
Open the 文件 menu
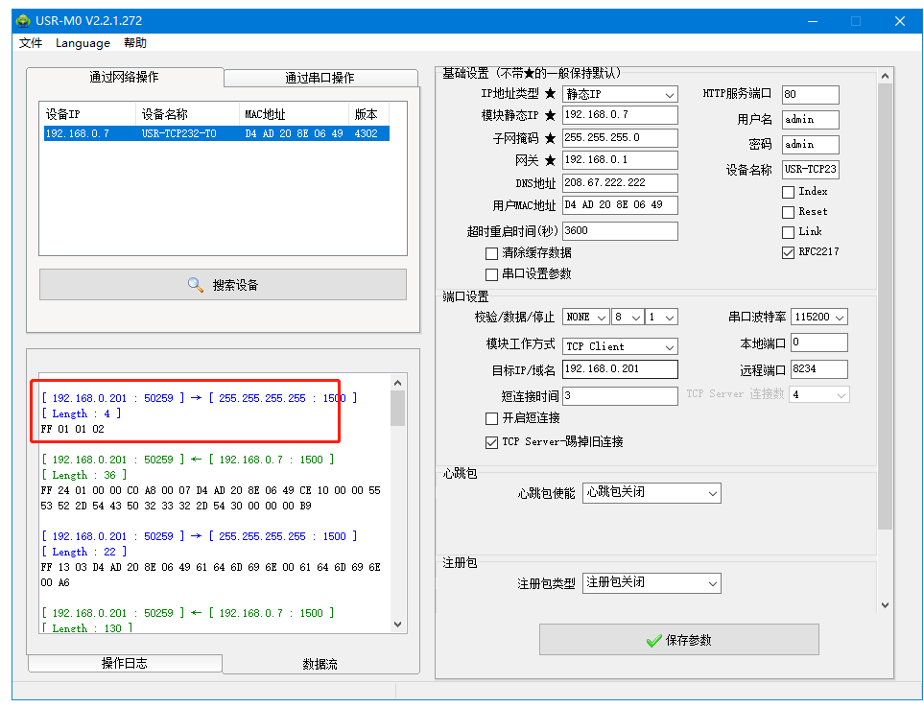pos(31,43)
